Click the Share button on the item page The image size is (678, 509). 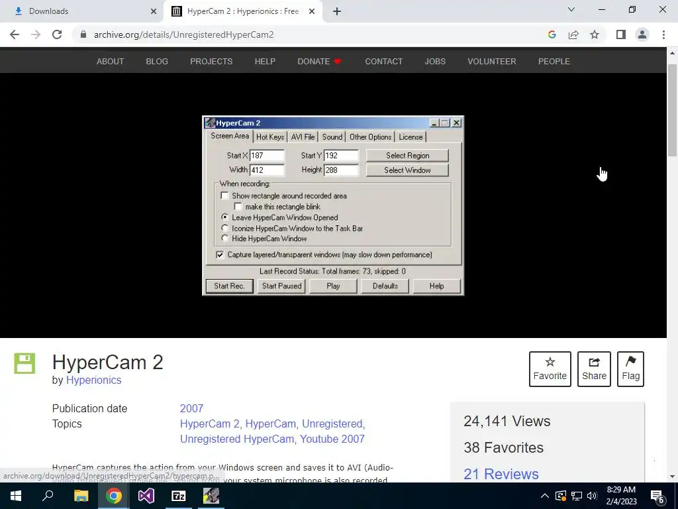(x=594, y=369)
